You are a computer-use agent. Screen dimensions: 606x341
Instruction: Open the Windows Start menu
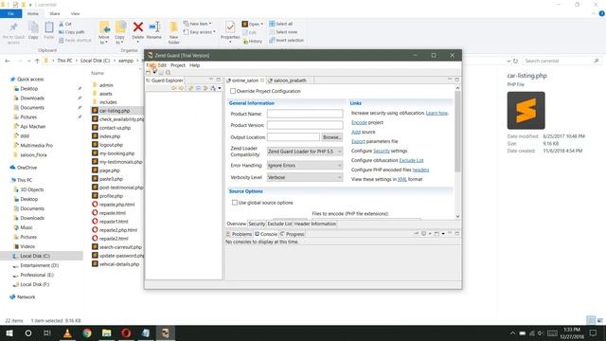tap(9, 332)
